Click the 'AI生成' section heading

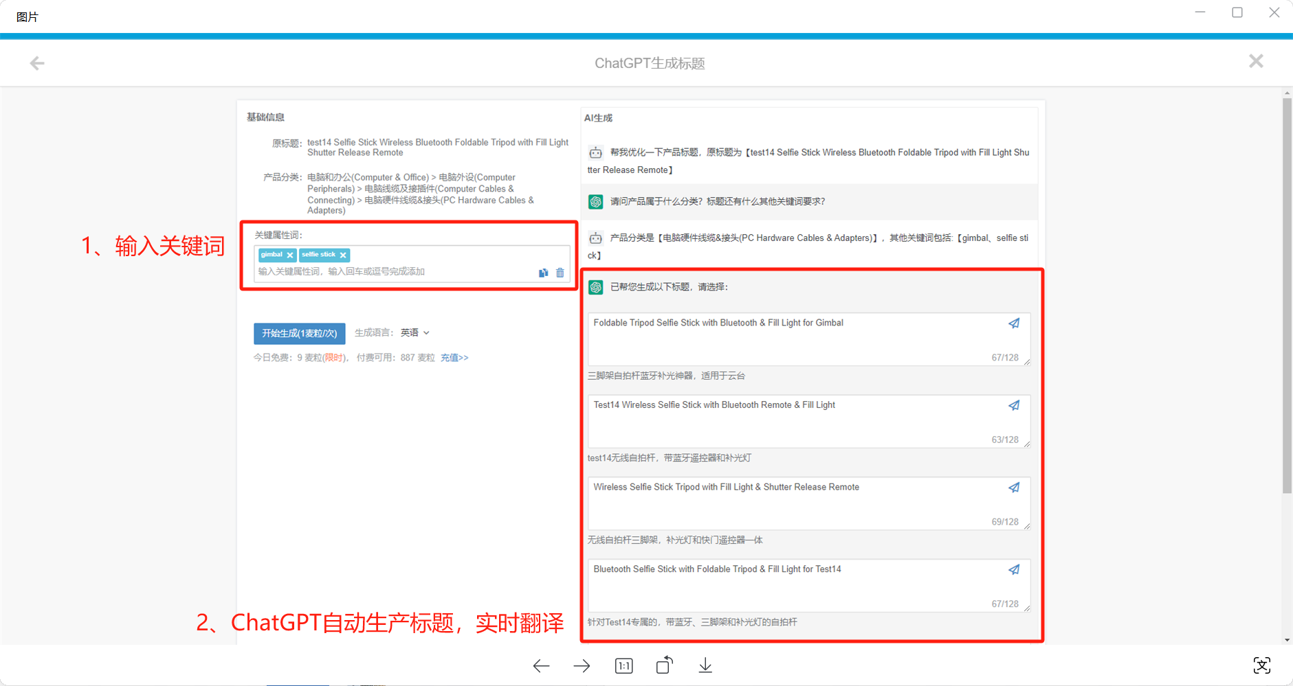click(598, 118)
